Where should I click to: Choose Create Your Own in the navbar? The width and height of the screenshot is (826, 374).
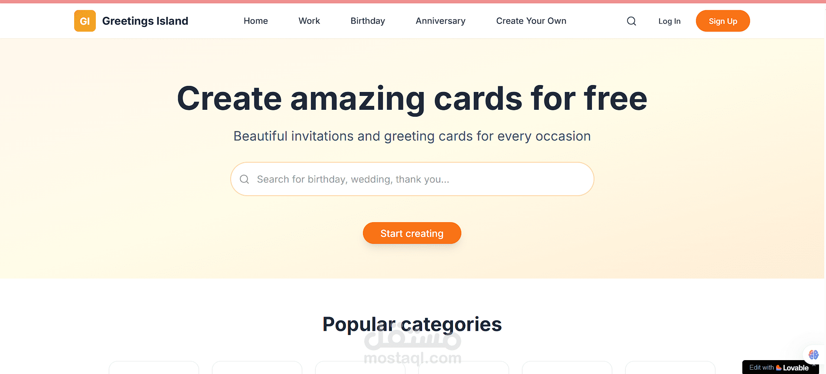click(531, 21)
